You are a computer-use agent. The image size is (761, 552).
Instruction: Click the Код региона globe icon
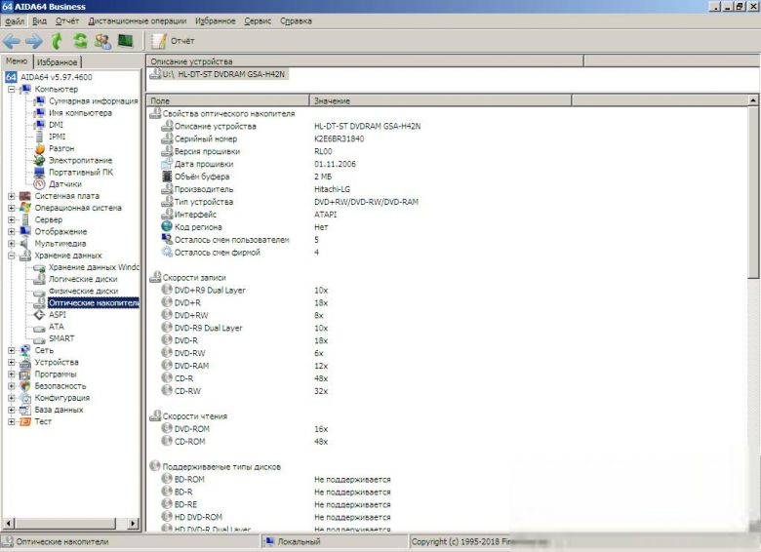167,227
